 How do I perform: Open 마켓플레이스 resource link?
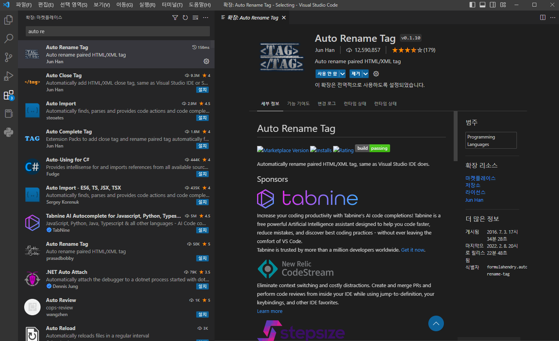point(480,178)
